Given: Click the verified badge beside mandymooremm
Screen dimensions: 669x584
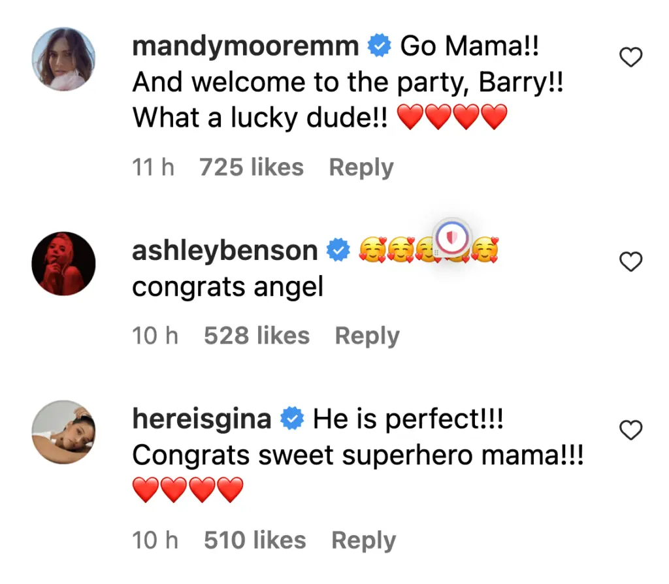Looking at the screenshot, I should click(x=380, y=46).
